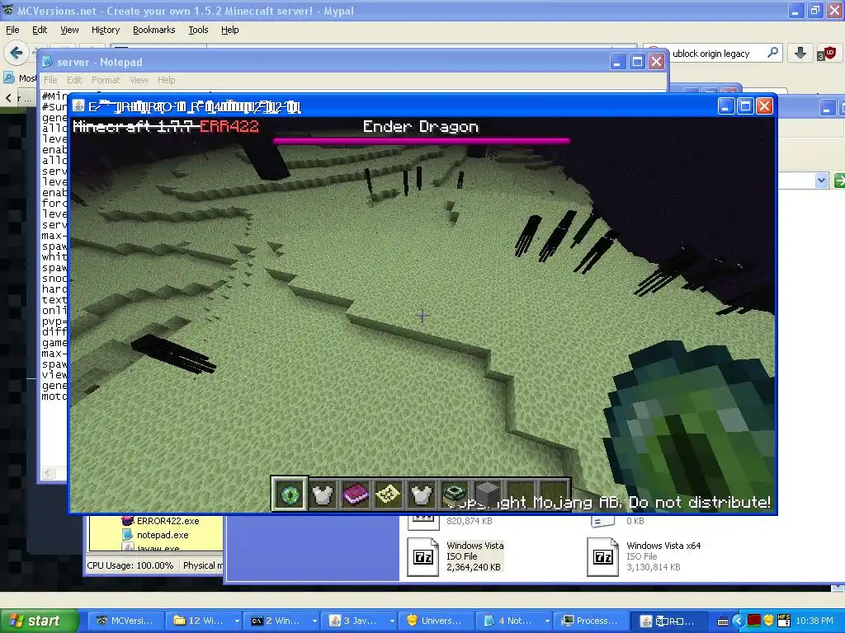Open the Windows Vista ISO file
The width and height of the screenshot is (845, 633).
pos(456,556)
